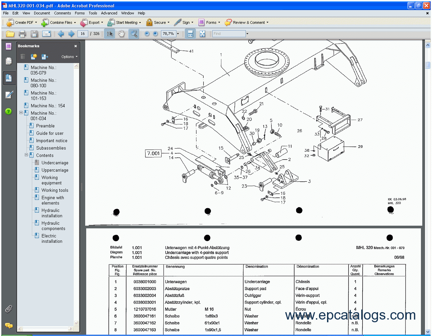The width and height of the screenshot is (432, 336).
Task: Open the Review & Comment dropdown
Action: pos(247,22)
